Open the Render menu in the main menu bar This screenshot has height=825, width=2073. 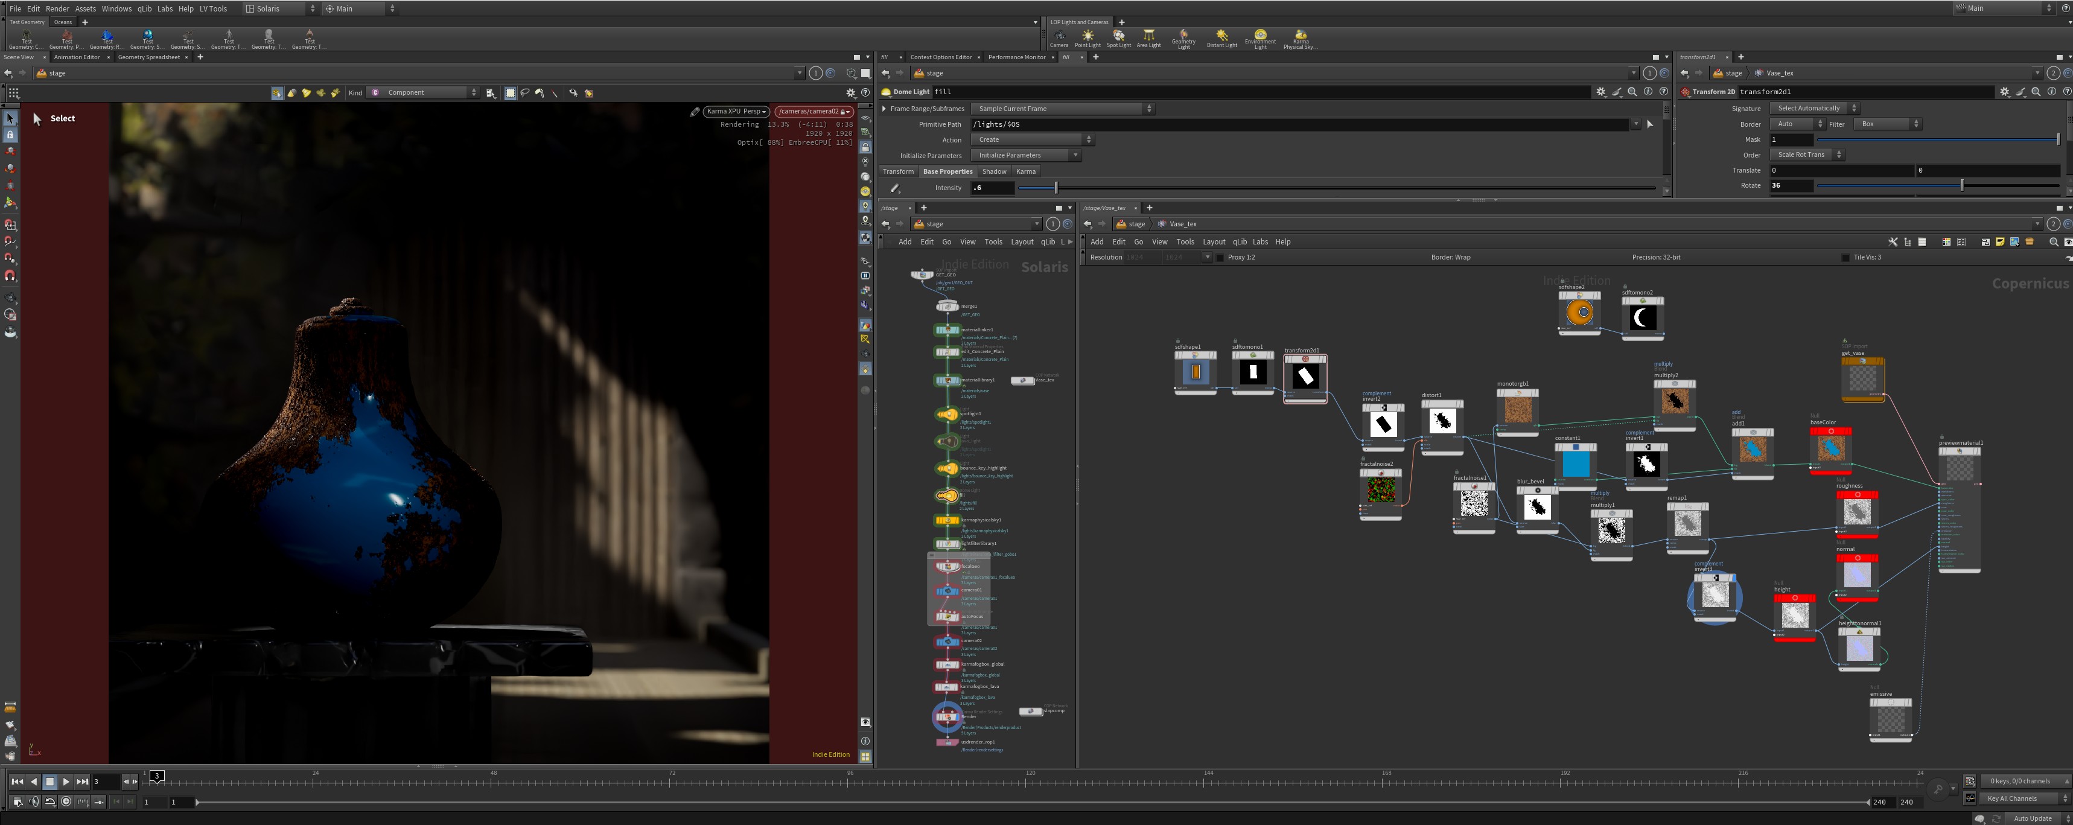click(x=57, y=9)
